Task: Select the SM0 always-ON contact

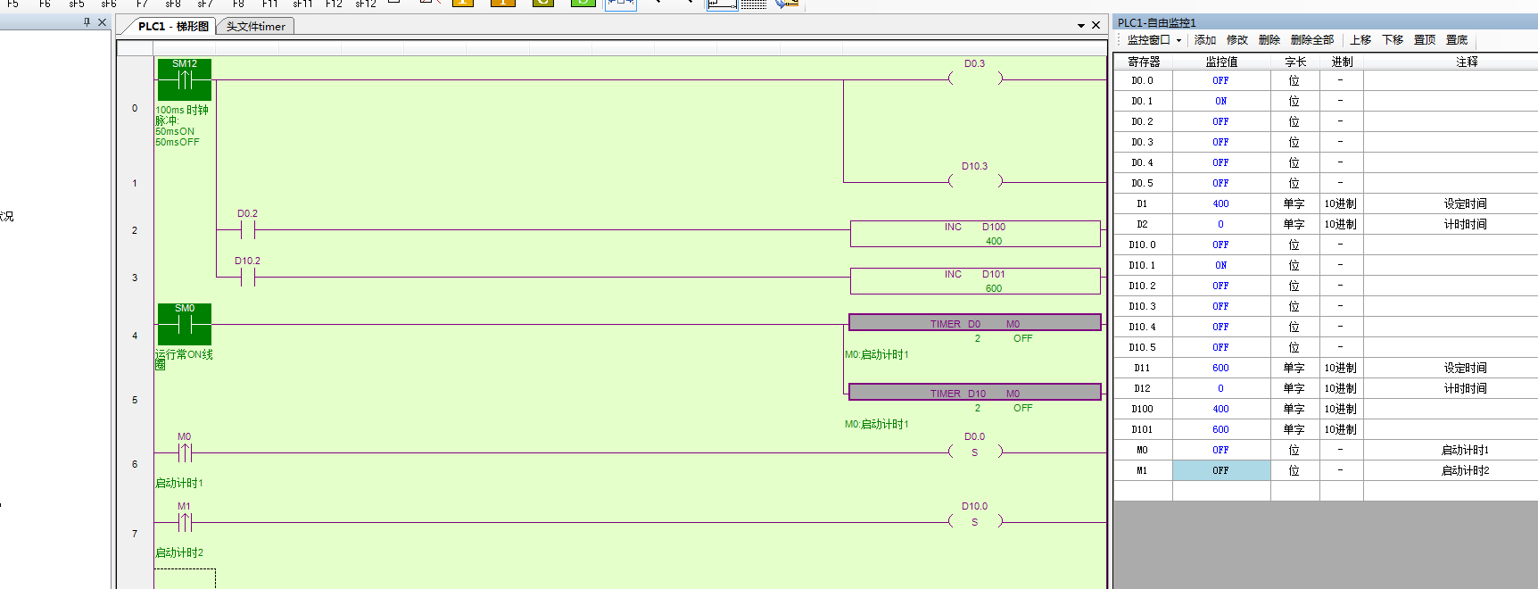Action: click(185, 324)
